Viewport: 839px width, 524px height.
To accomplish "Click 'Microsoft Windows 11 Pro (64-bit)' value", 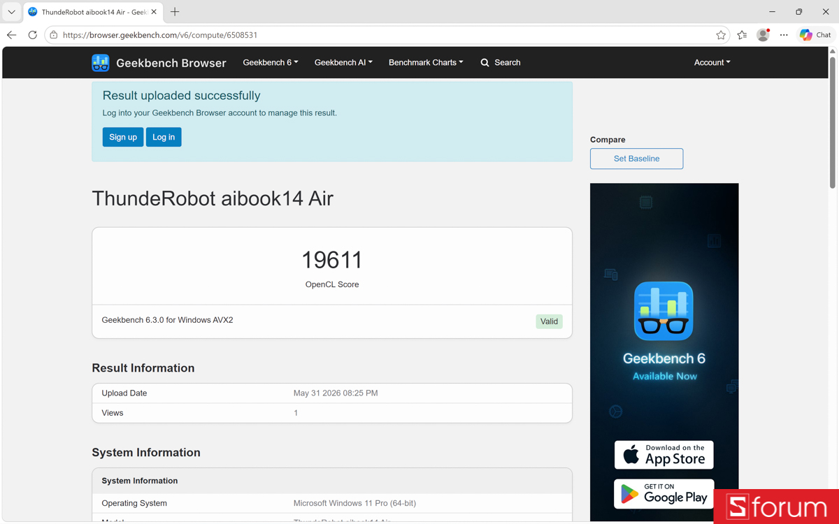I will (354, 503).
